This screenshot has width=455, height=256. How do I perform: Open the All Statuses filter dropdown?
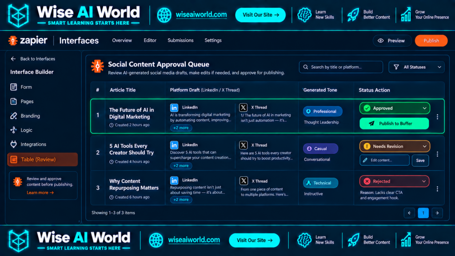click(416, 67)
